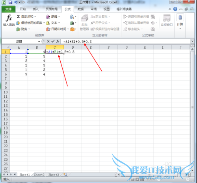Click vertical scrollbar up arrow
Screen dimensions: 197x183
point(192,49)
